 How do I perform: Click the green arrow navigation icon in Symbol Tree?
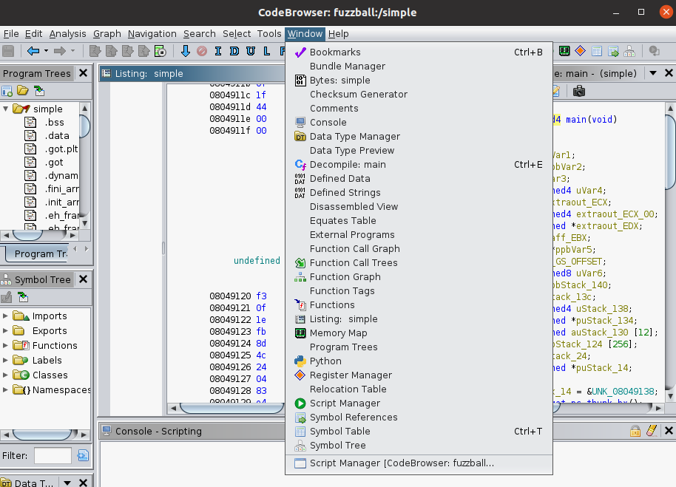tap(23, 297)
